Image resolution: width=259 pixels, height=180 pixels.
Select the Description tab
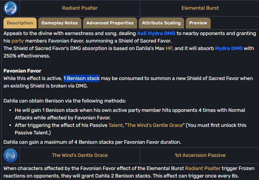click(x=20, y=23)
